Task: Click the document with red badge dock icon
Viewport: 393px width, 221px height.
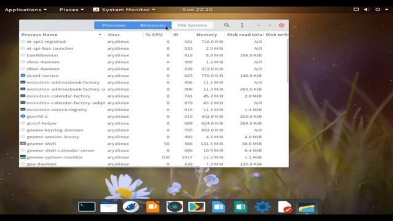Action: pos(285,207)
